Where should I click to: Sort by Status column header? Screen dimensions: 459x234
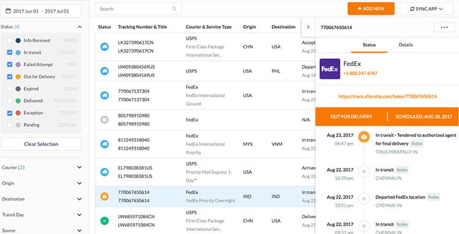(x=105, y=27)
